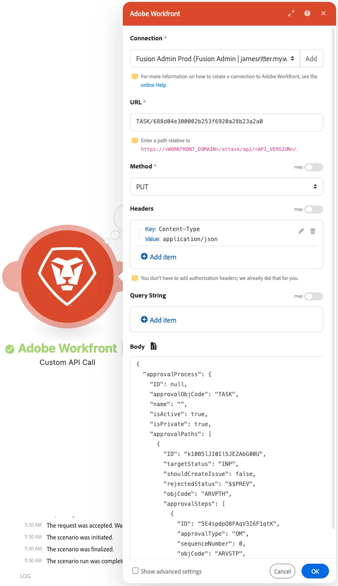
Task: Toggle the Query String map switch
Action: [314, 296]
